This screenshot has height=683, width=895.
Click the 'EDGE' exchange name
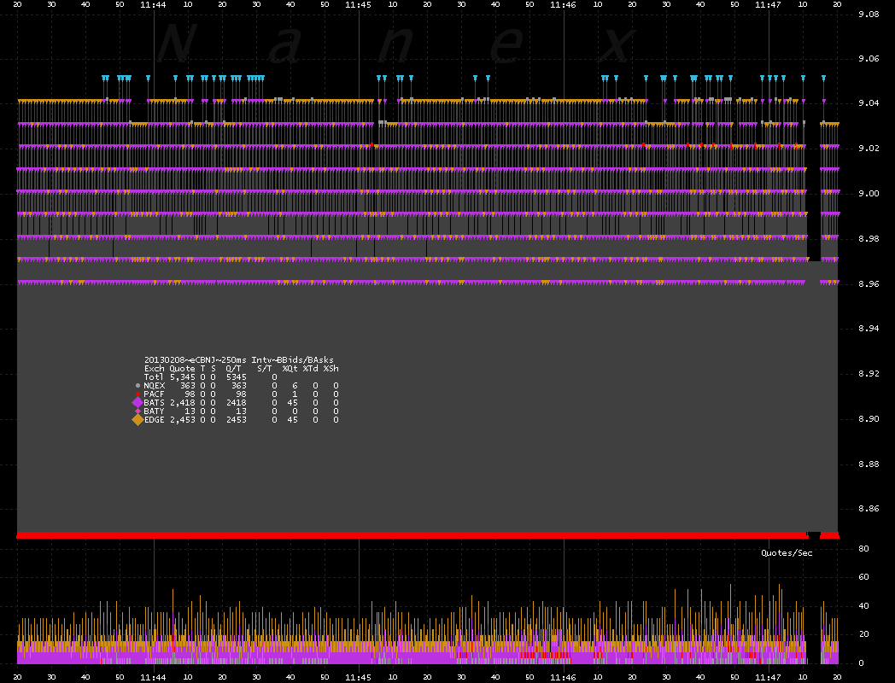pos(154,419)
